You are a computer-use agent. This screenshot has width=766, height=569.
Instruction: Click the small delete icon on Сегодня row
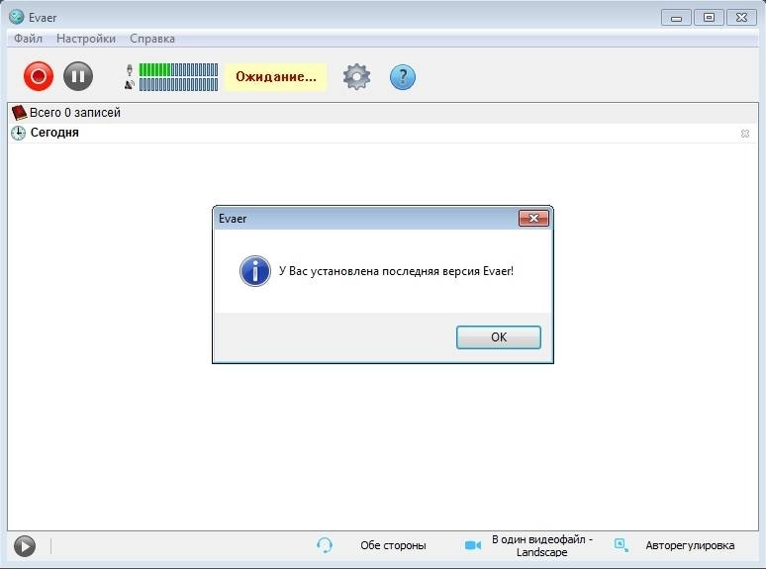click(x=745, y=134)
